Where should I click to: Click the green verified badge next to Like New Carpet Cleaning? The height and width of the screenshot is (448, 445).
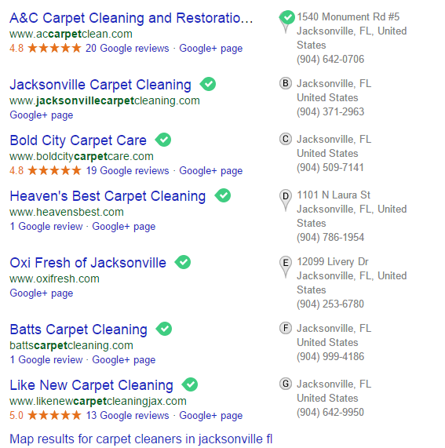click(x=189, y=384)
